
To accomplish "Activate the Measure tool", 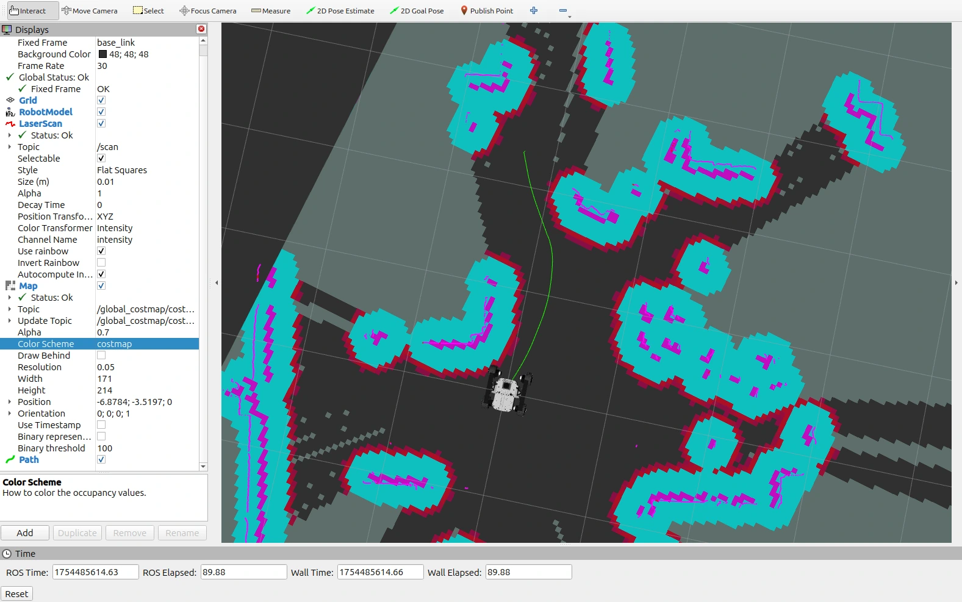I will [271, 11].
